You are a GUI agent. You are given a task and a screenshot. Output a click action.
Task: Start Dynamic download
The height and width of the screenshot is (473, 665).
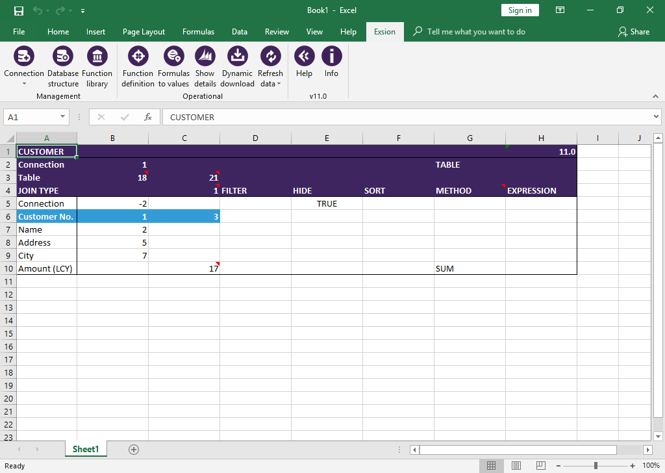[x=238, y=57]
